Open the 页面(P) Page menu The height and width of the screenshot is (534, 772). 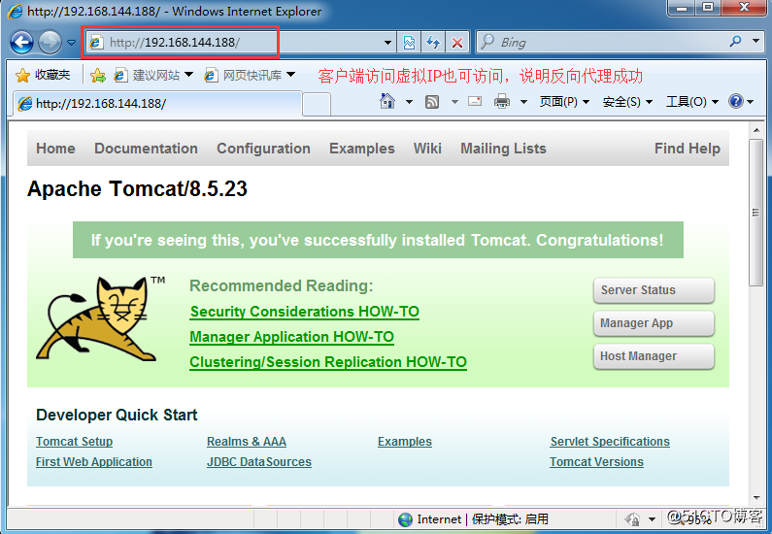tap(564, 102)
